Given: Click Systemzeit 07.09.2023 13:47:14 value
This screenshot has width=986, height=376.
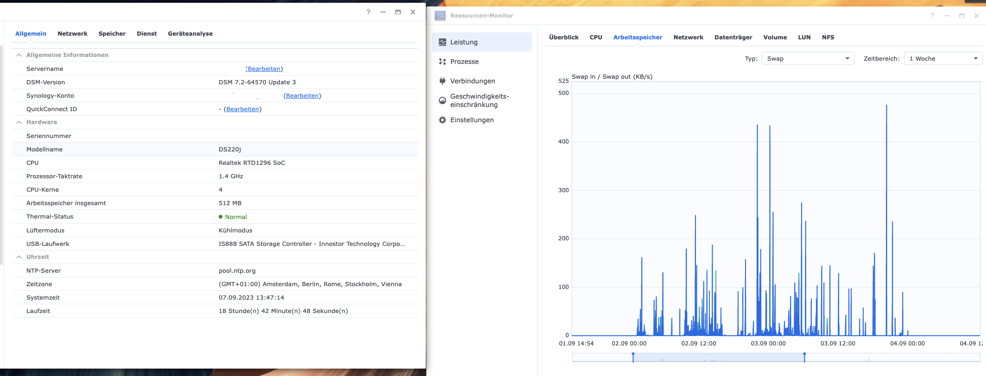Looking at the screenshot, I should click(251, 298).
